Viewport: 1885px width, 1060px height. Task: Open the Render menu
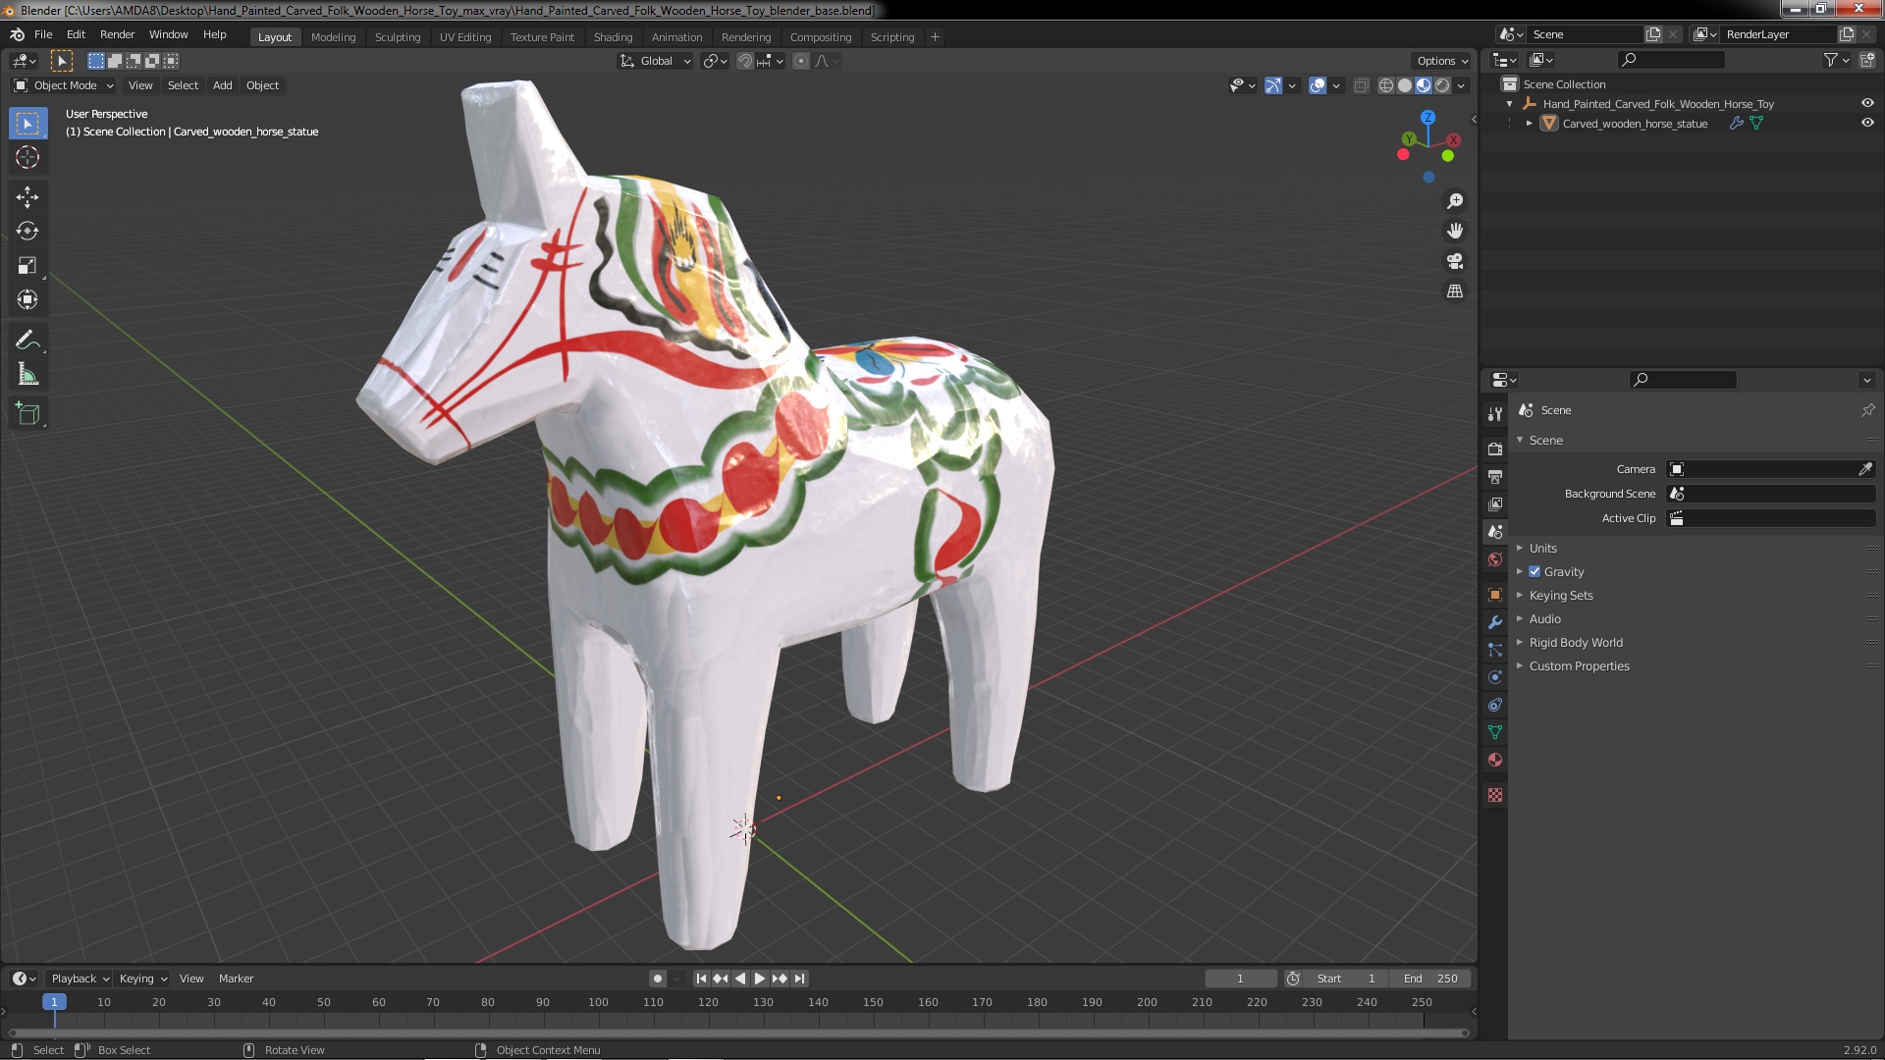(117, 34)
